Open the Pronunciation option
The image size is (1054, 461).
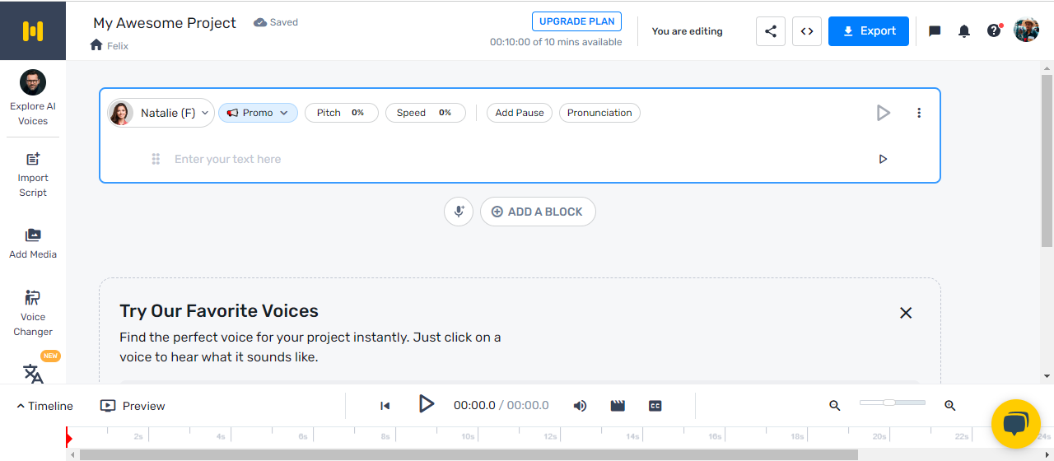pos(599,113)
